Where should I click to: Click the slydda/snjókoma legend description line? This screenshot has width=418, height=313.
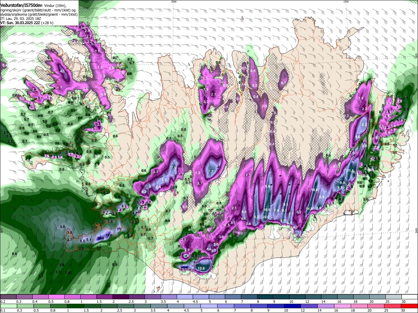(x=39, y=14)
